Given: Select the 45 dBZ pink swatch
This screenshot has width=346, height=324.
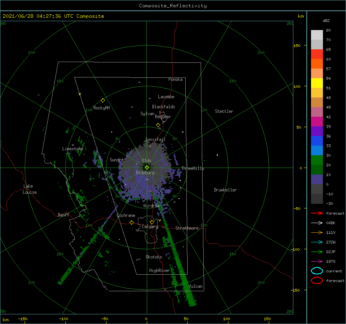Looking at the screenshot, I should (317, 112).
